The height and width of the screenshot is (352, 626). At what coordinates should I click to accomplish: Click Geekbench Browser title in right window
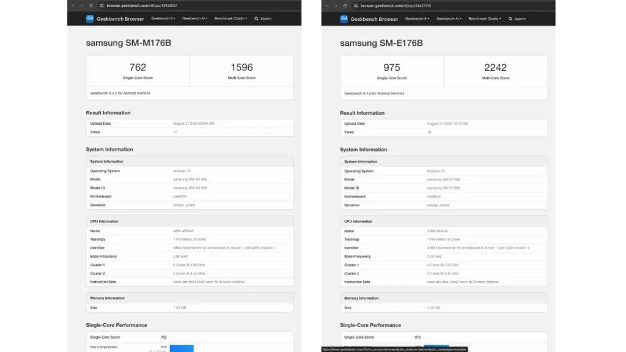(374, 19)
